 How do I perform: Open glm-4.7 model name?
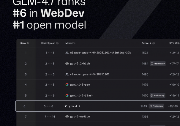(x=75, y=106)
